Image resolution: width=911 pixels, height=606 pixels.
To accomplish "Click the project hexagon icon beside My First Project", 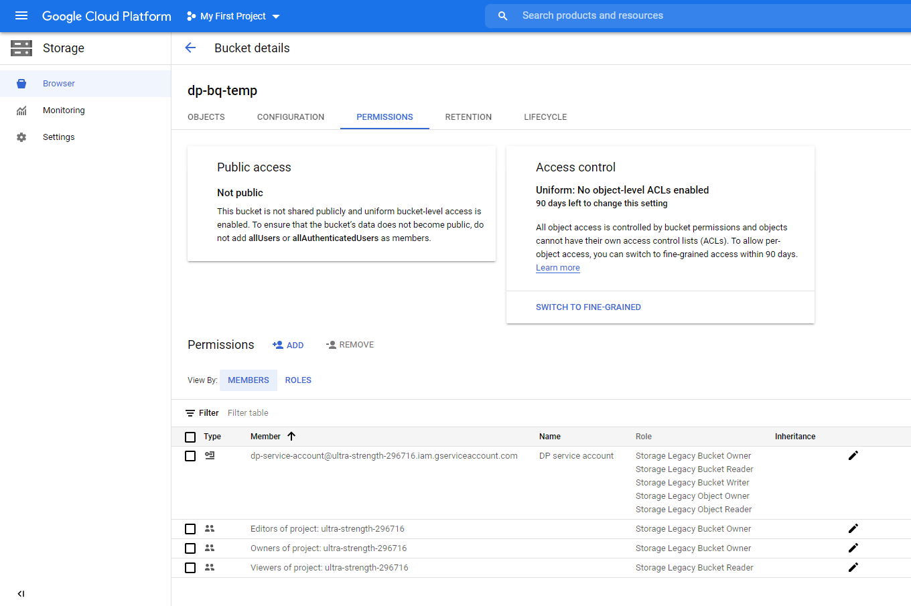I will [x=192, y=16].
